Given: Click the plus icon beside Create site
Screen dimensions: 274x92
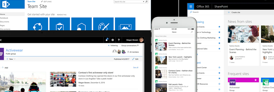Looking at the screenshot, I should [x=229, y=13].
